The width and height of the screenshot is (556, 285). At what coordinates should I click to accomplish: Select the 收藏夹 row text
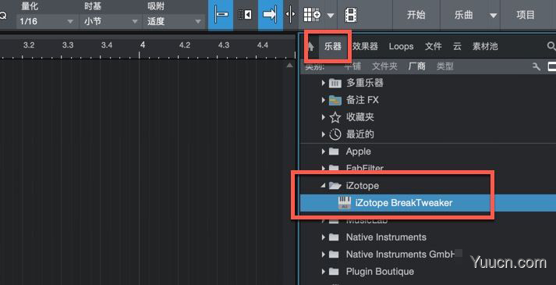click(360, 117)
